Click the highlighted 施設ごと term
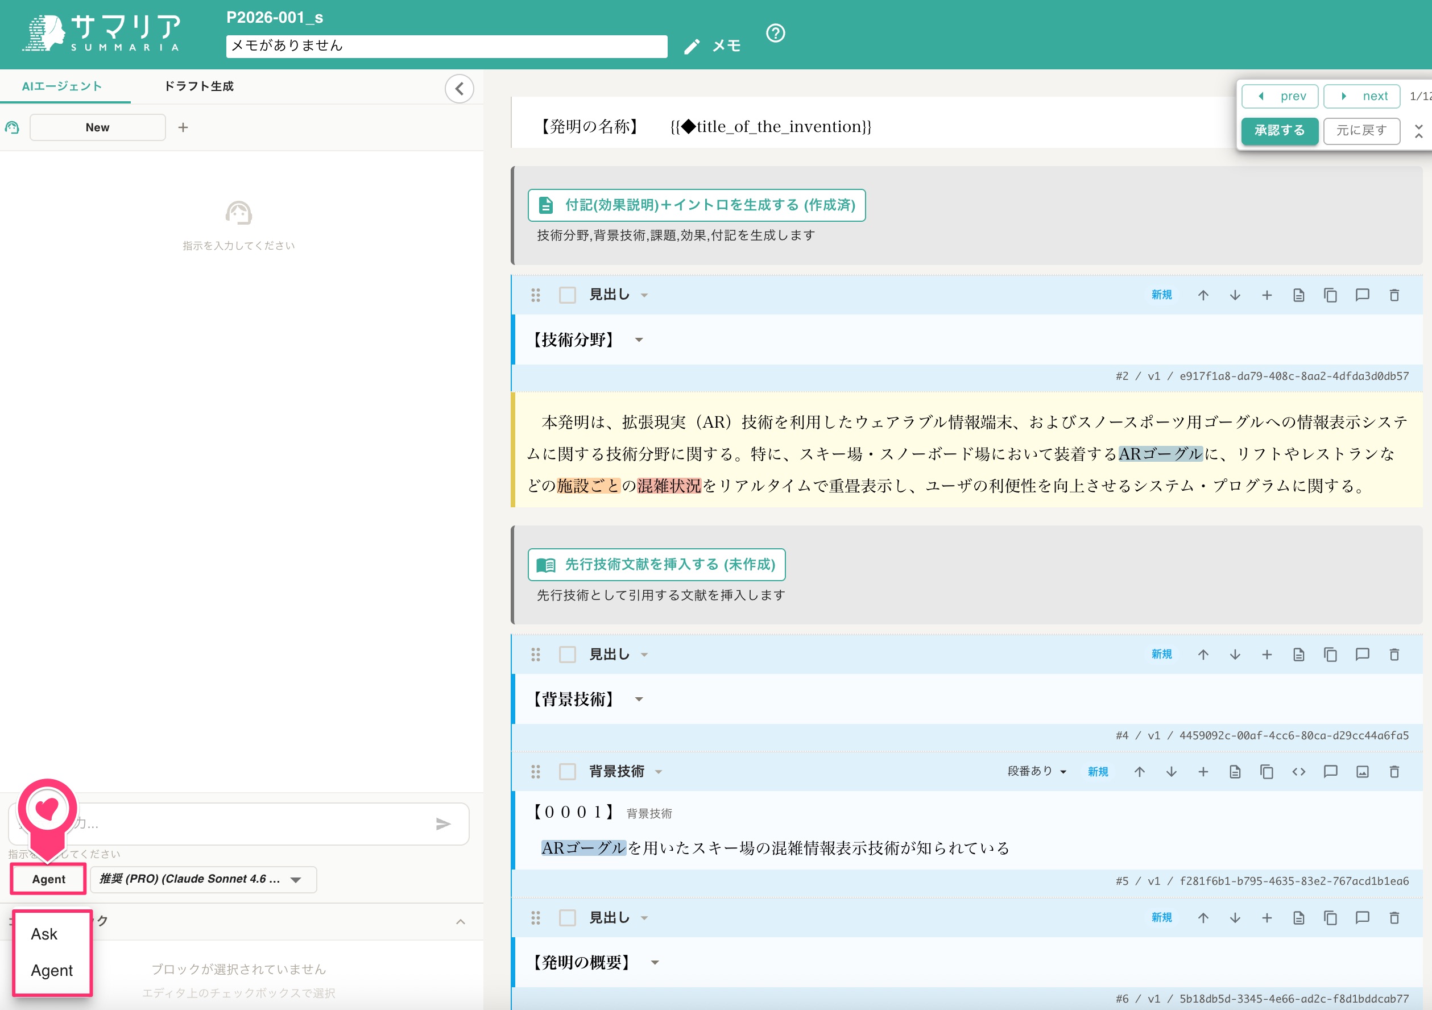This screenshot has height=1010, width=1432. click(589, 486)
